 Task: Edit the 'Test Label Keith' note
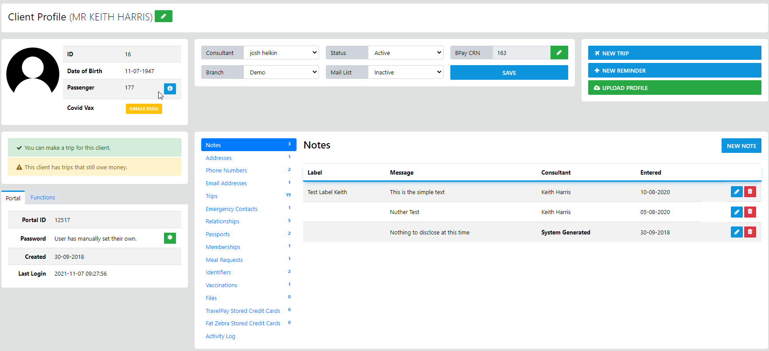click(736, 192)
